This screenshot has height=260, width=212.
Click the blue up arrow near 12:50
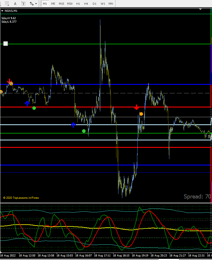27,103
